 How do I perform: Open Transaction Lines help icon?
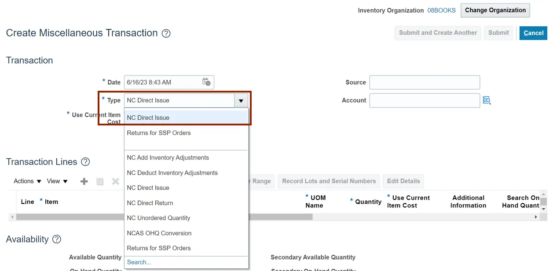(x=85, y=162)
